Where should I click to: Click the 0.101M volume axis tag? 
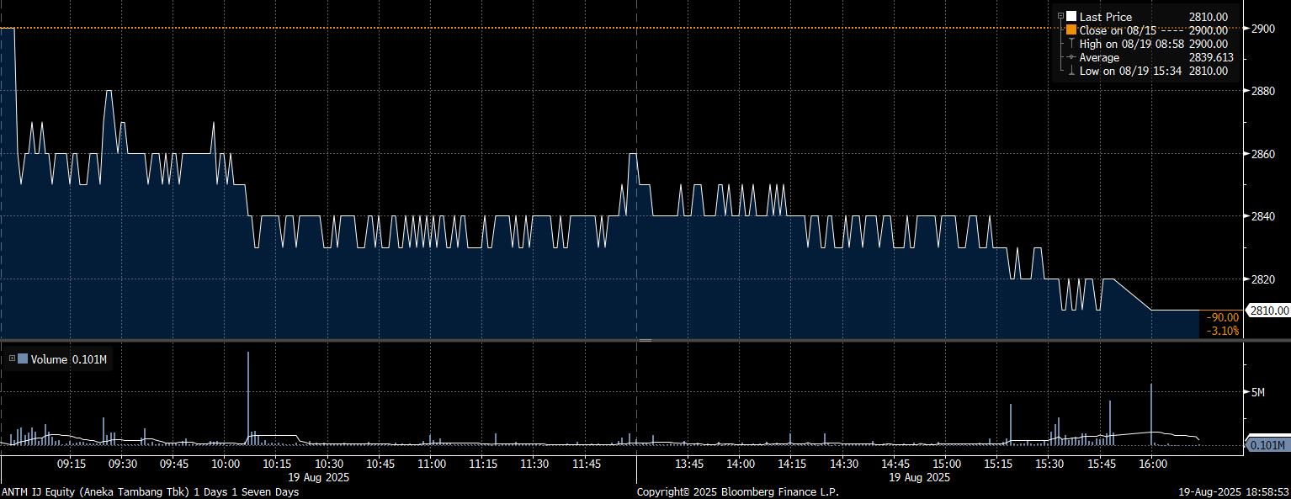[1268, 445]
